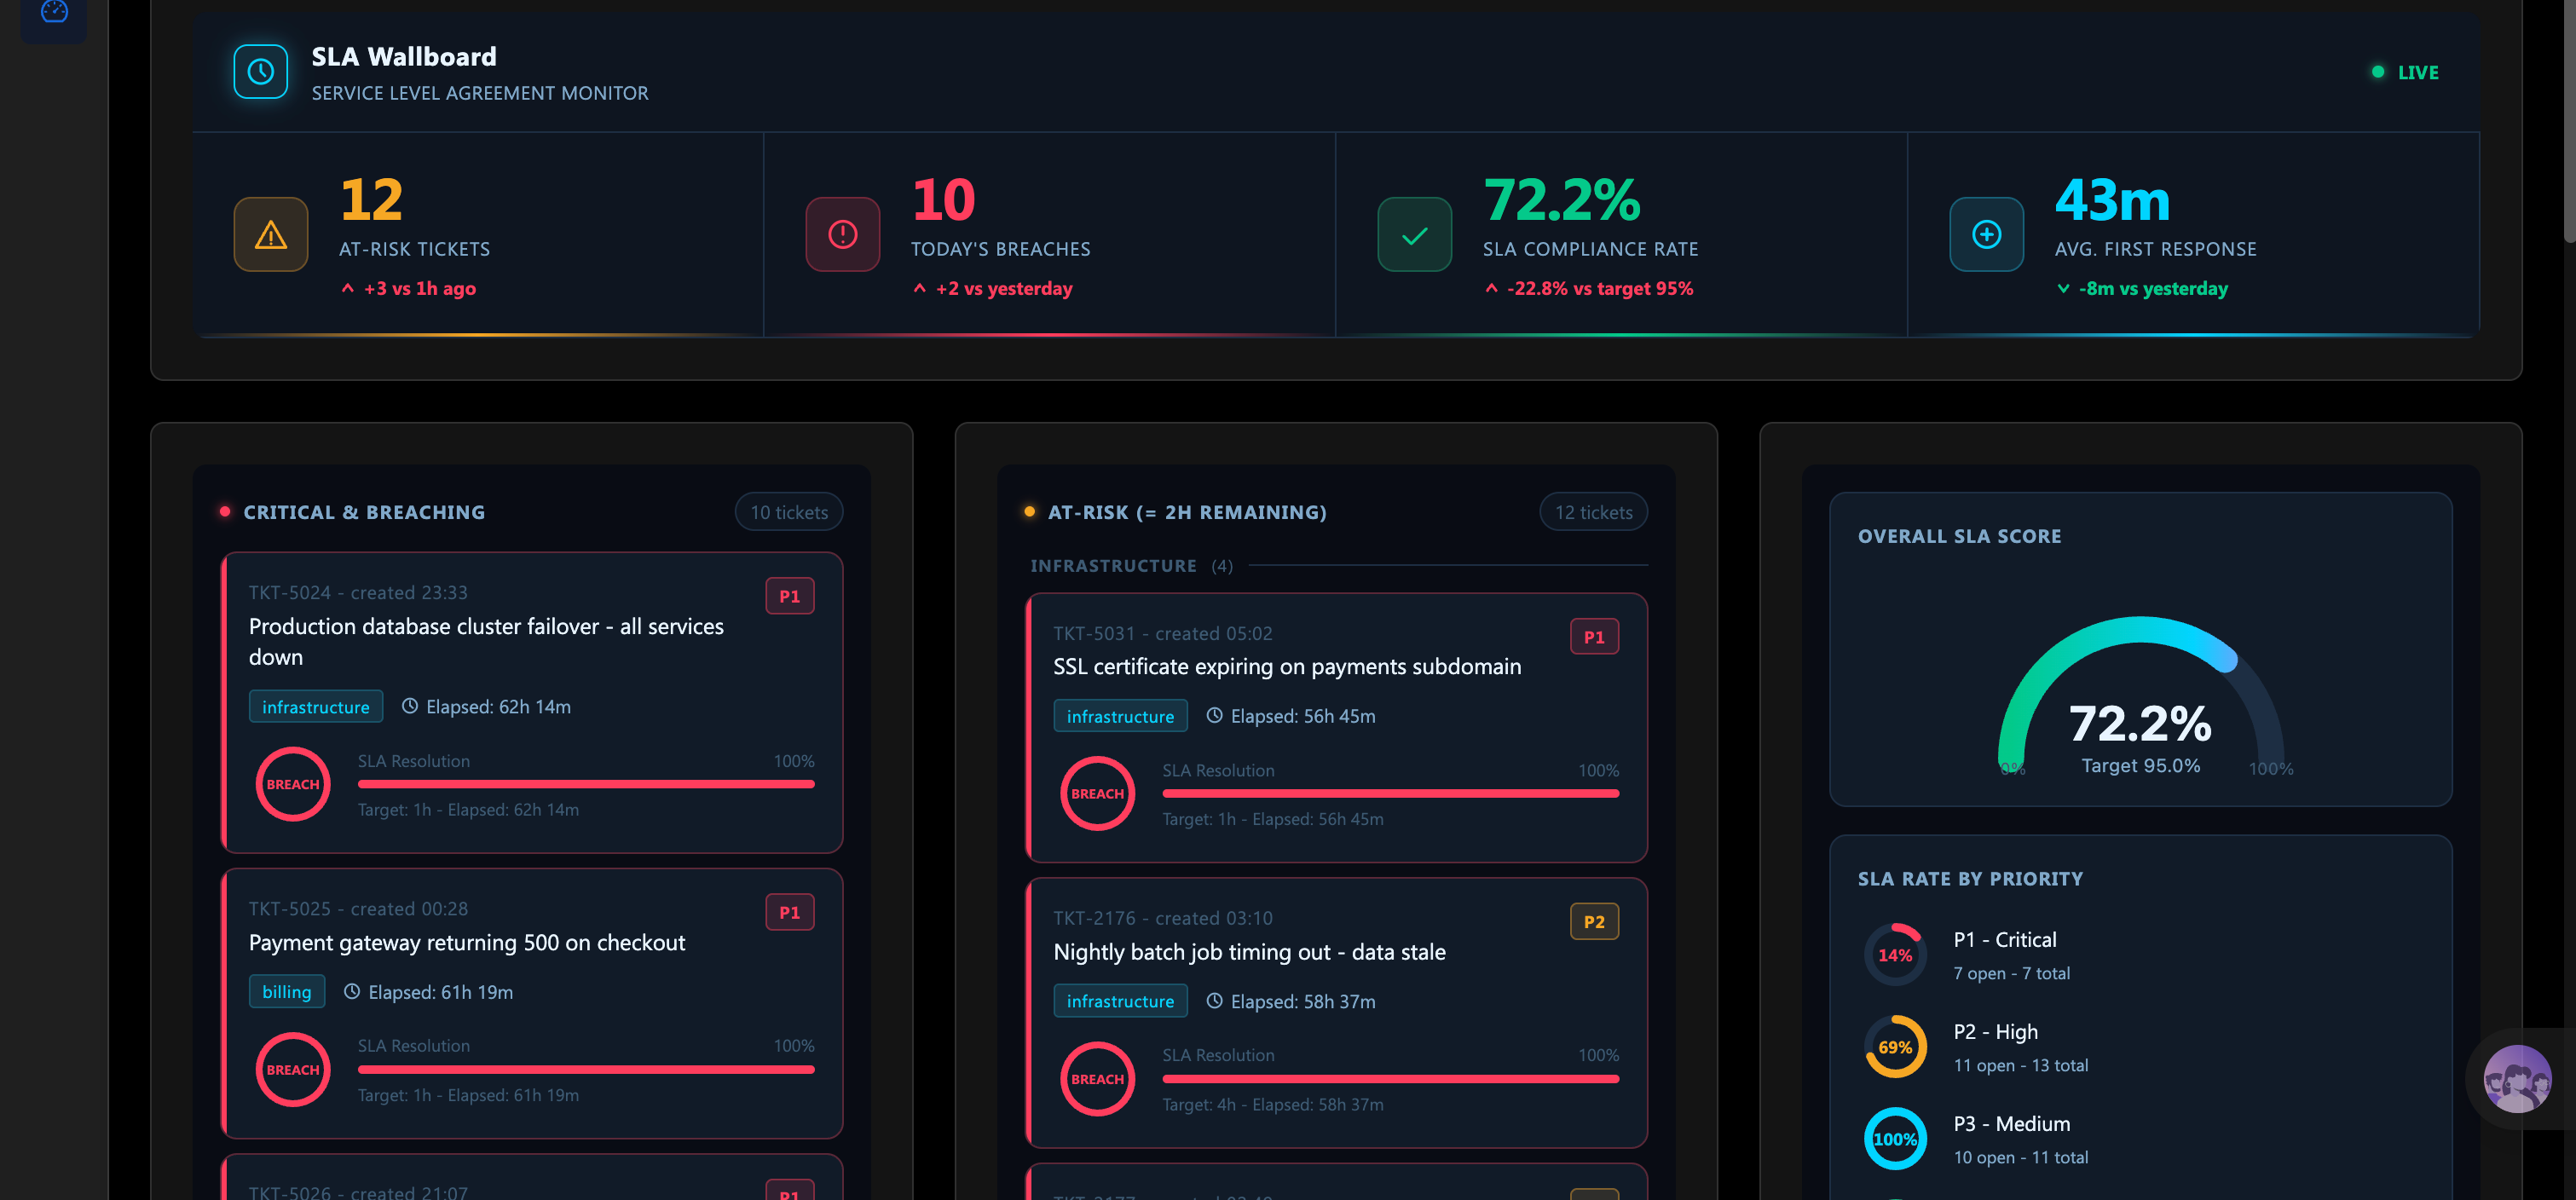The height and width of the screenshot is (1200, 2576).
Task: Click the infrastructure tag on the nightly batch ticket
Action: 1120,1000
